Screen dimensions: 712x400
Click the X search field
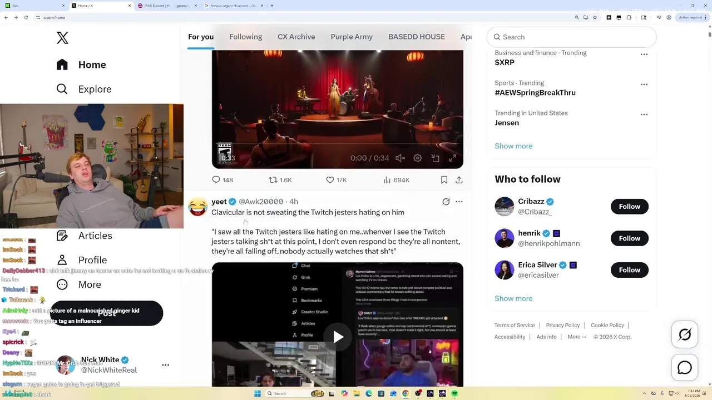click(572, 37)
